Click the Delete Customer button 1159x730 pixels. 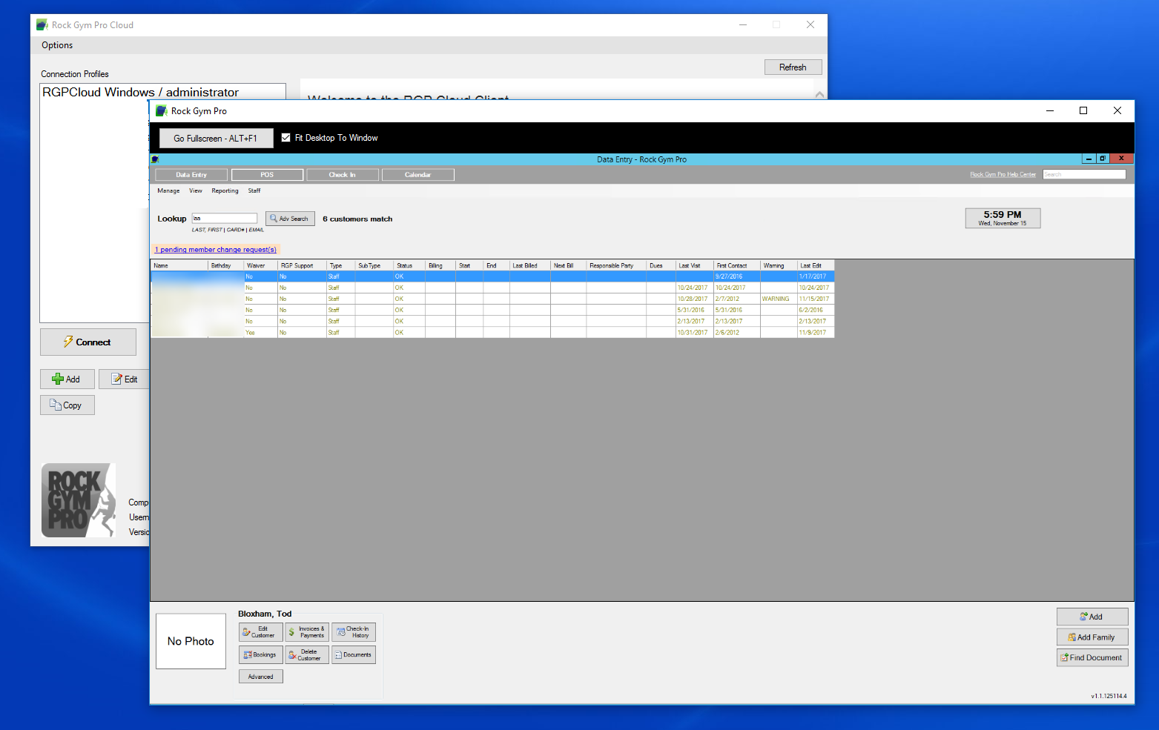[307, 655]
